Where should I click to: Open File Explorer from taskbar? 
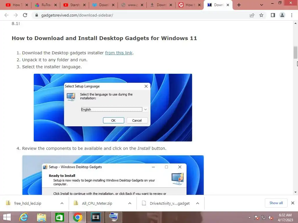click(x=41, y=217)
